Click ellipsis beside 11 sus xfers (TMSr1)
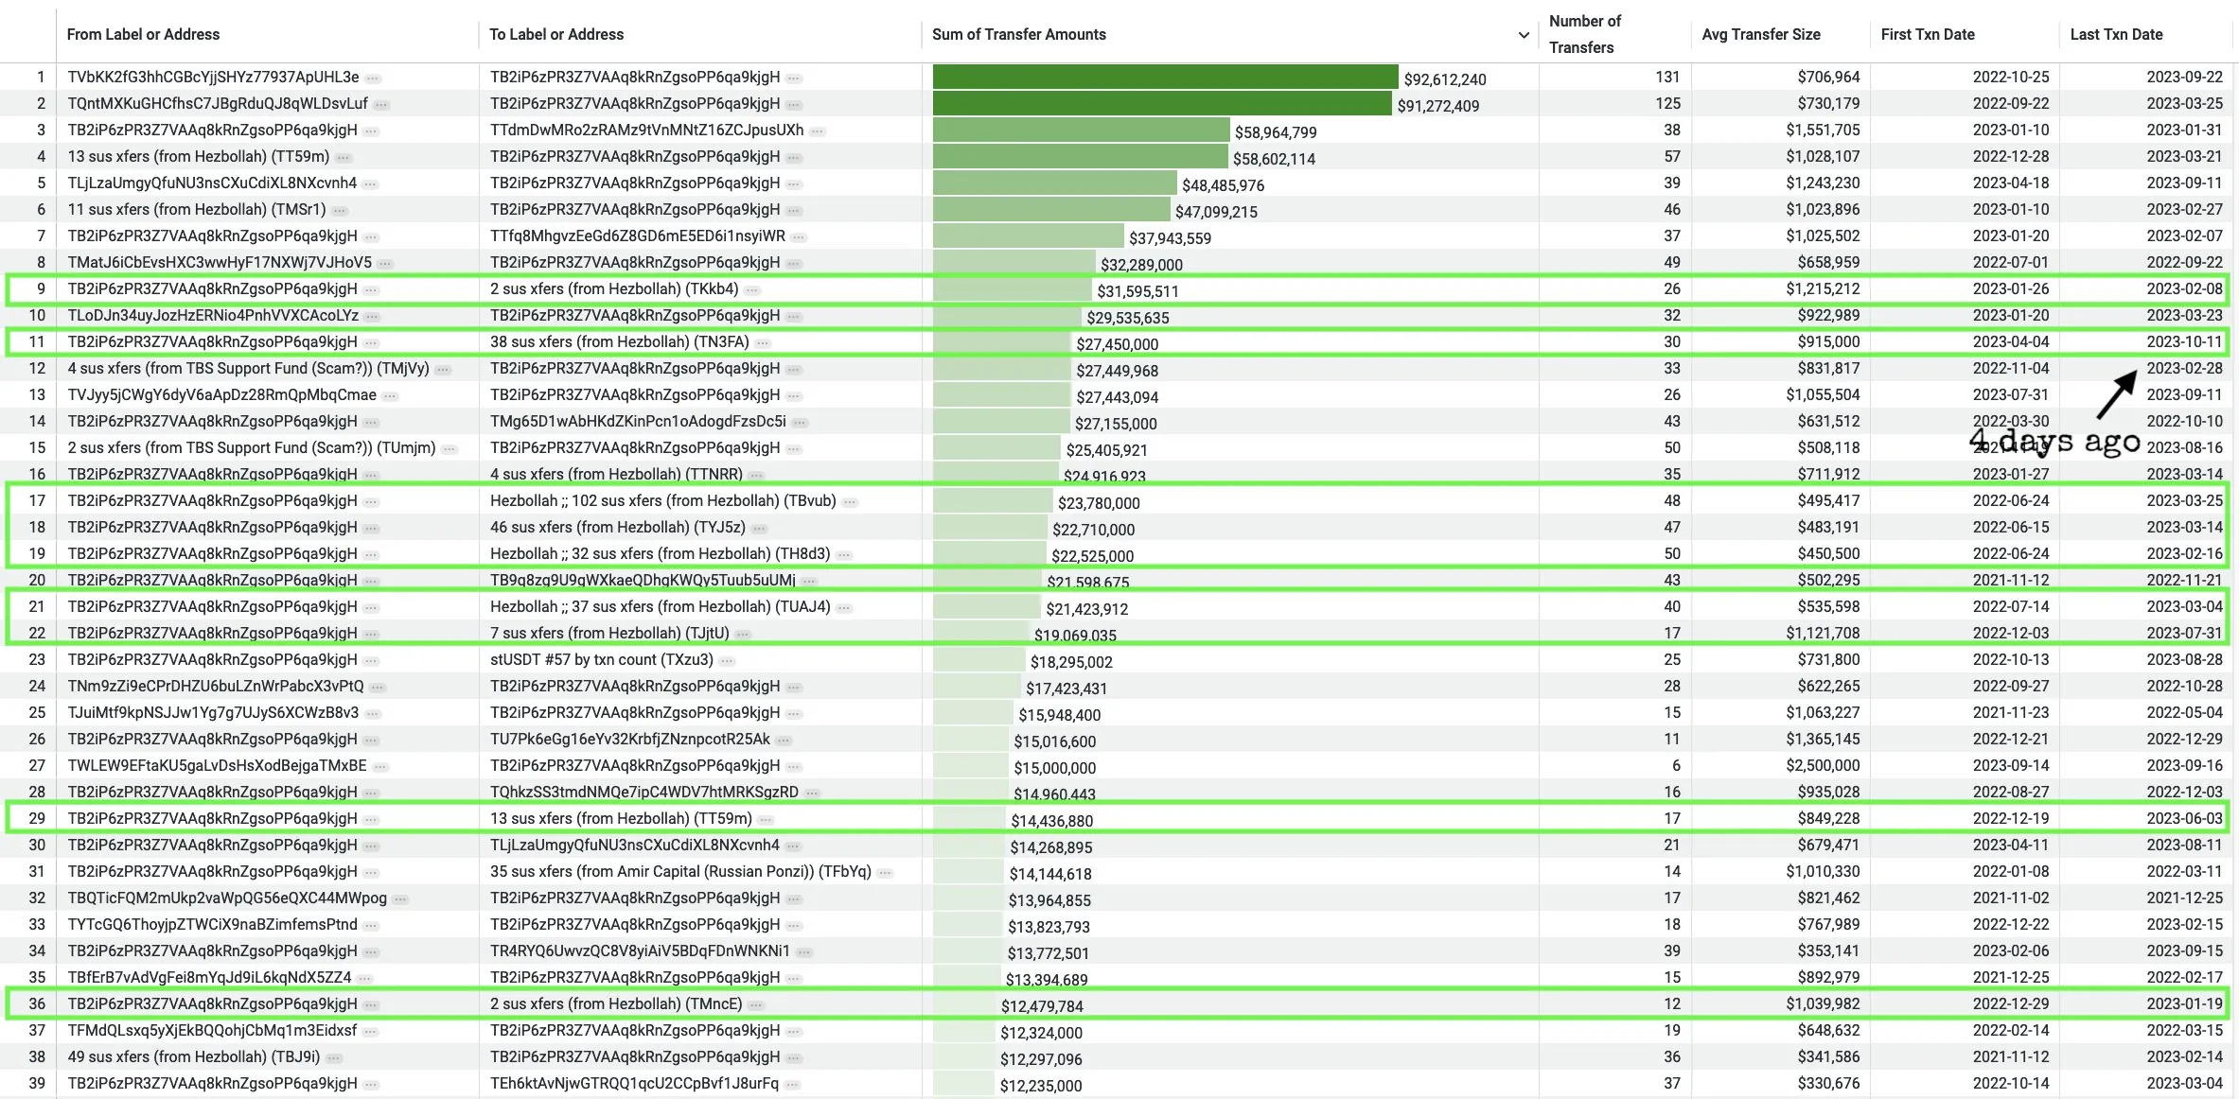The image size is (2239, 1099). [x=340, y=210]
